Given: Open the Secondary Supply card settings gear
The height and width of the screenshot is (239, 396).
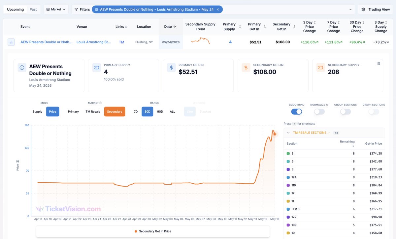Looking at the screenshot, I should pyautogui.click(x=379, y=63).
